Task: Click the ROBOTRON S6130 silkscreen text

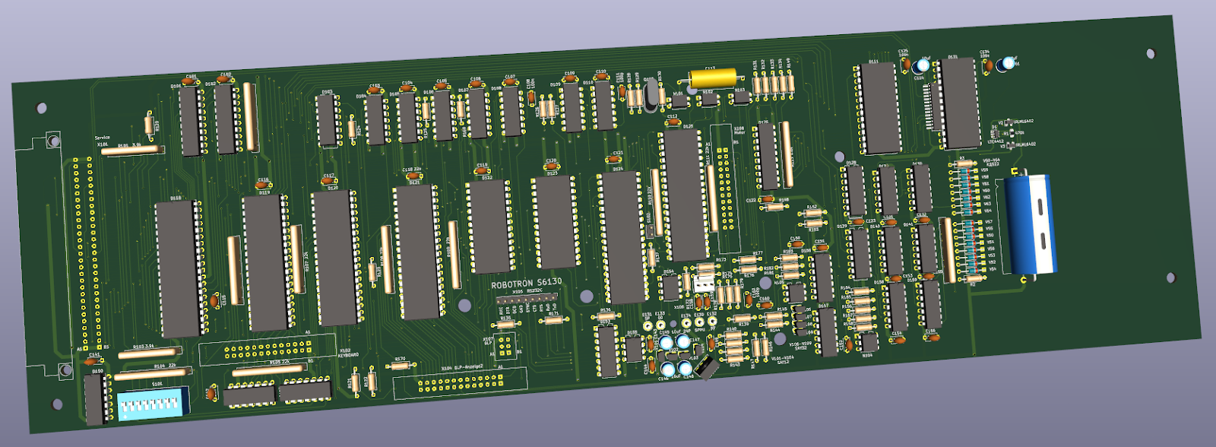Action: 527,283
